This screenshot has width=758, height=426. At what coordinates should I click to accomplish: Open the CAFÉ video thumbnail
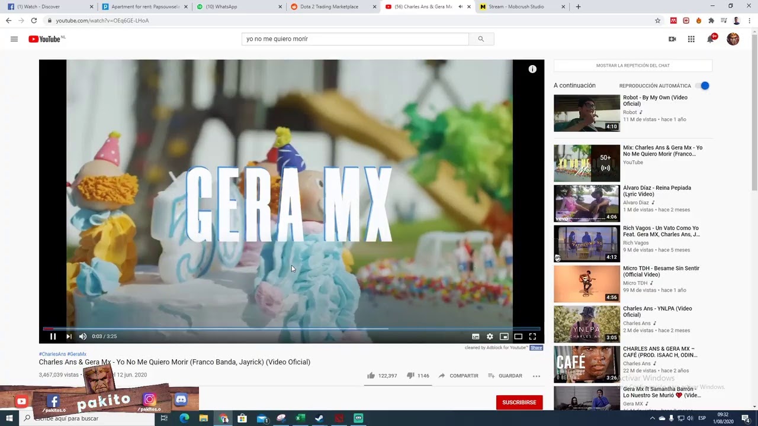coord(587,364)
